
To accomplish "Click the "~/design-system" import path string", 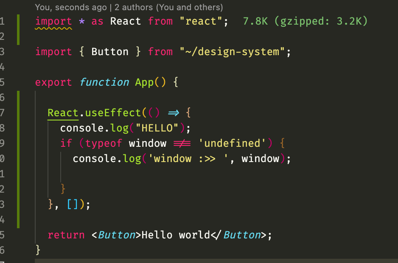I will (x=232, y=52).
